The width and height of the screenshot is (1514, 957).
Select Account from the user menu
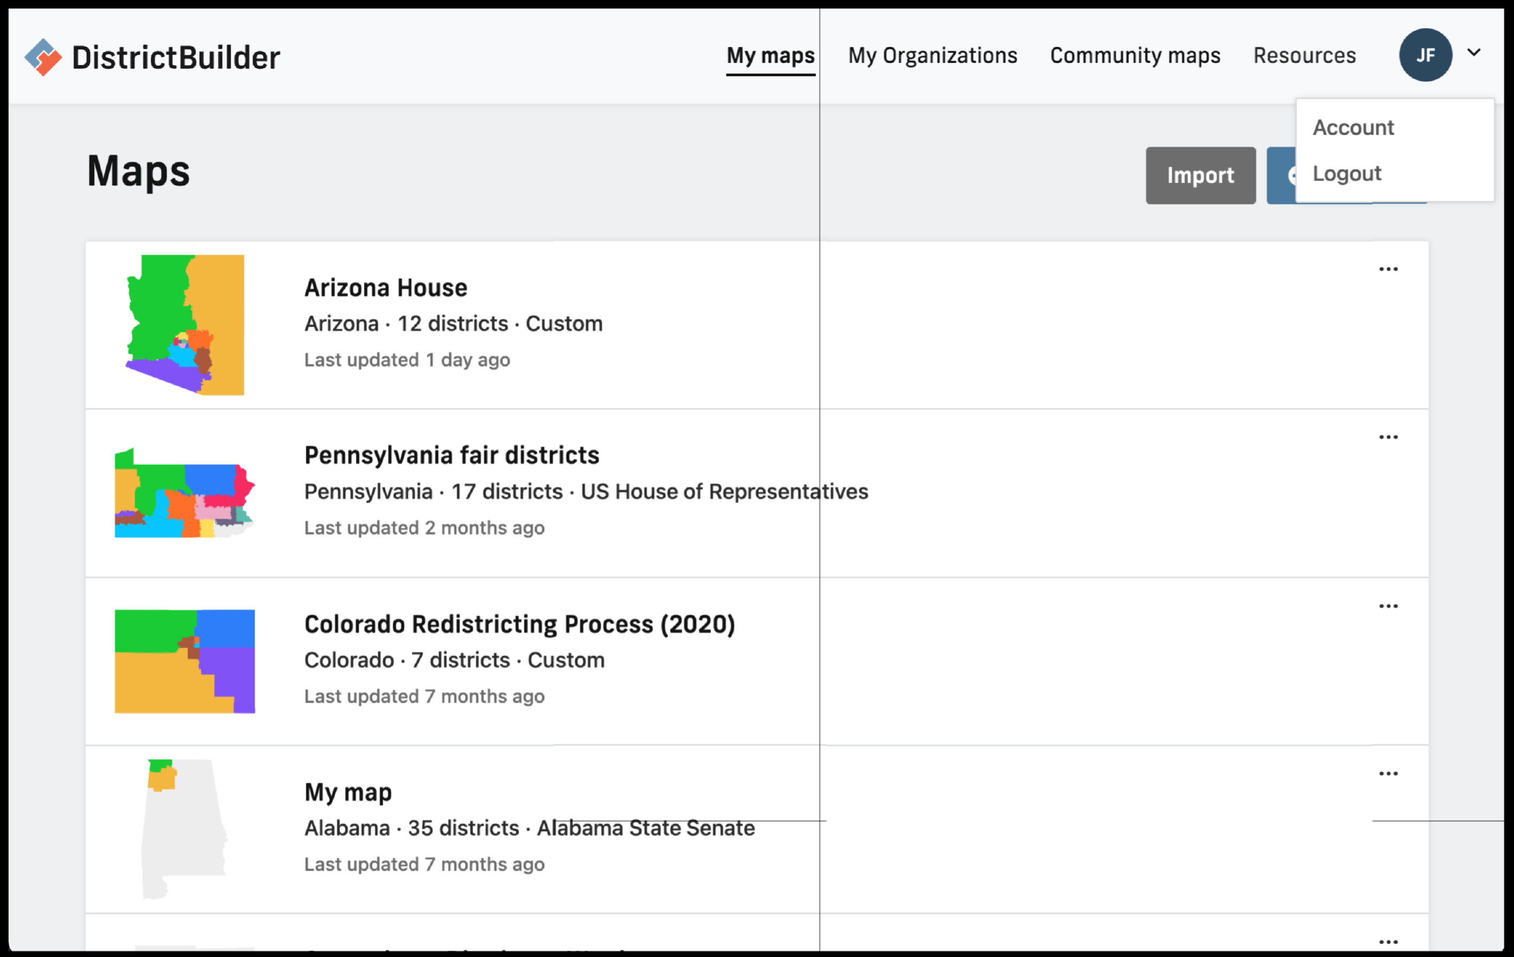[x=1353, y=127]
